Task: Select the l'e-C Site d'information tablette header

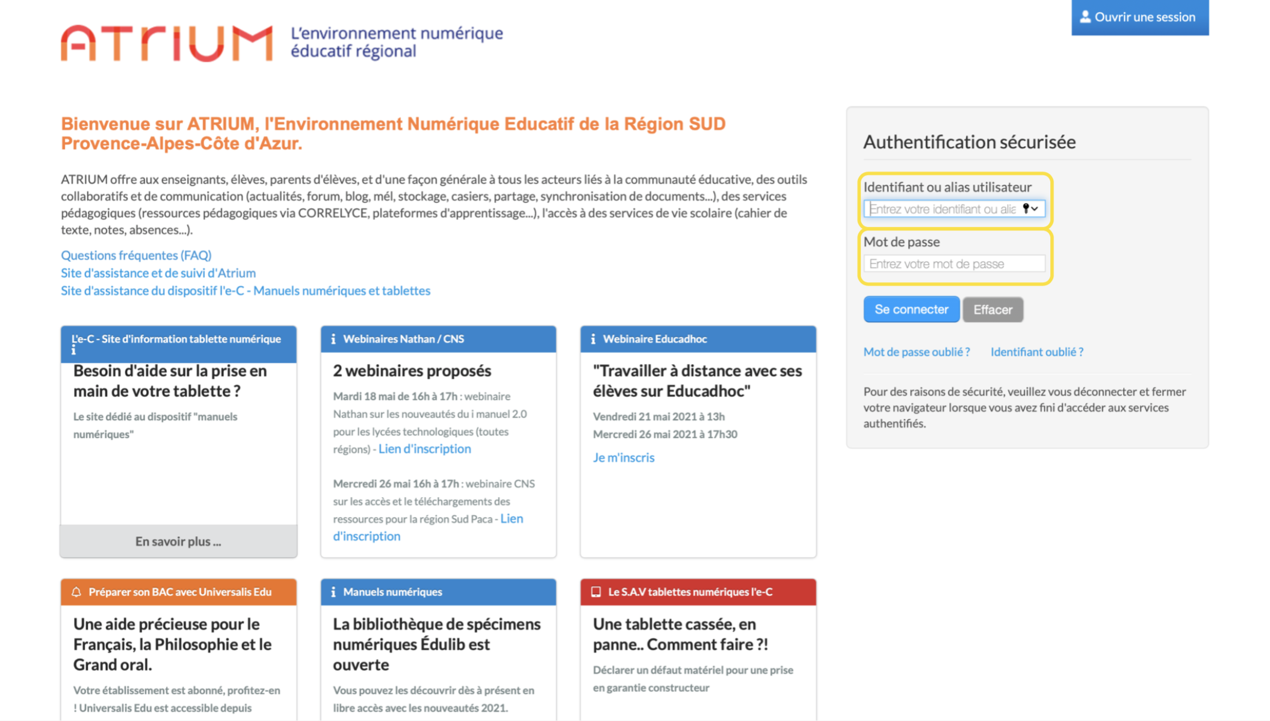Action: point(178,344)
